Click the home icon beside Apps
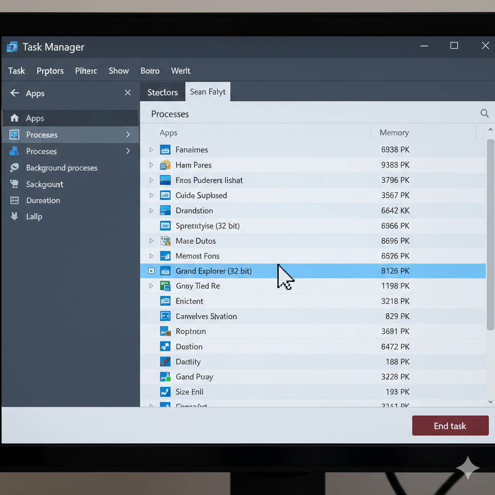 tap(15, 118)
